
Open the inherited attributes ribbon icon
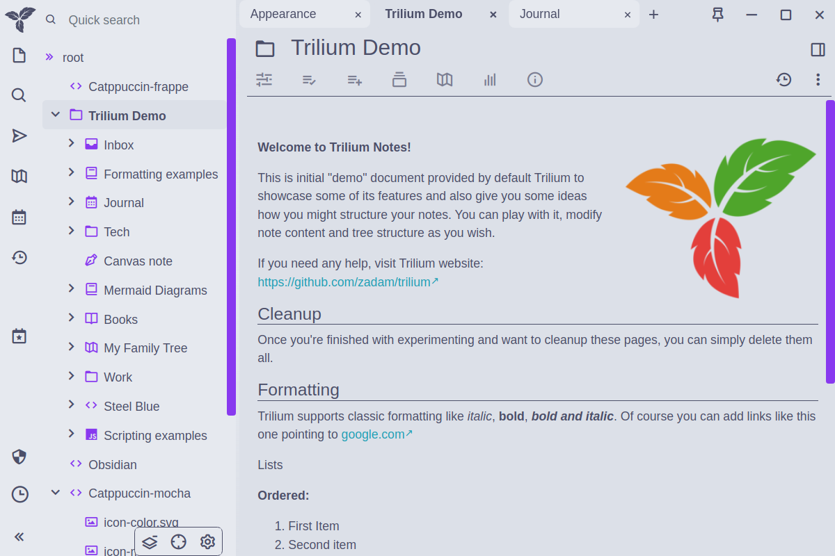pos(354,79)
